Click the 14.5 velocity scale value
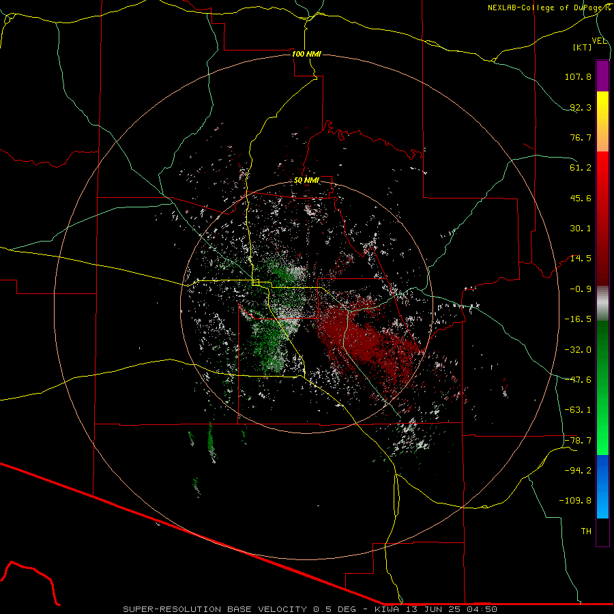Screen dimensions: 614x614 tap(581, 259)
